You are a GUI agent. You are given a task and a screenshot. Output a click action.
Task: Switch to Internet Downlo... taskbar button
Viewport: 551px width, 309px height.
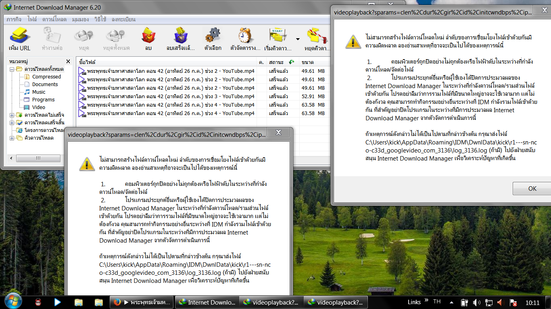207,302
